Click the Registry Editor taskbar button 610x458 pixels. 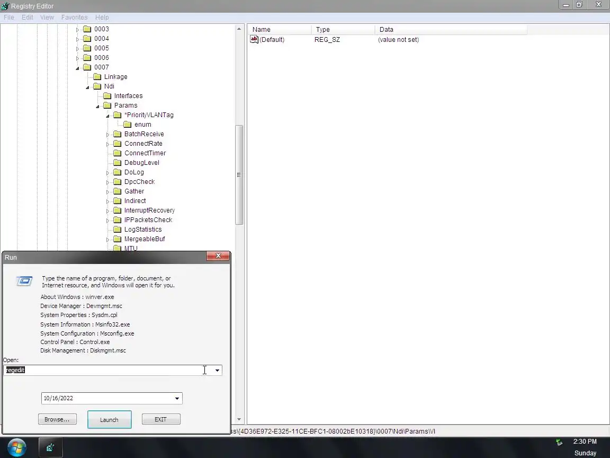click(51, 447)
